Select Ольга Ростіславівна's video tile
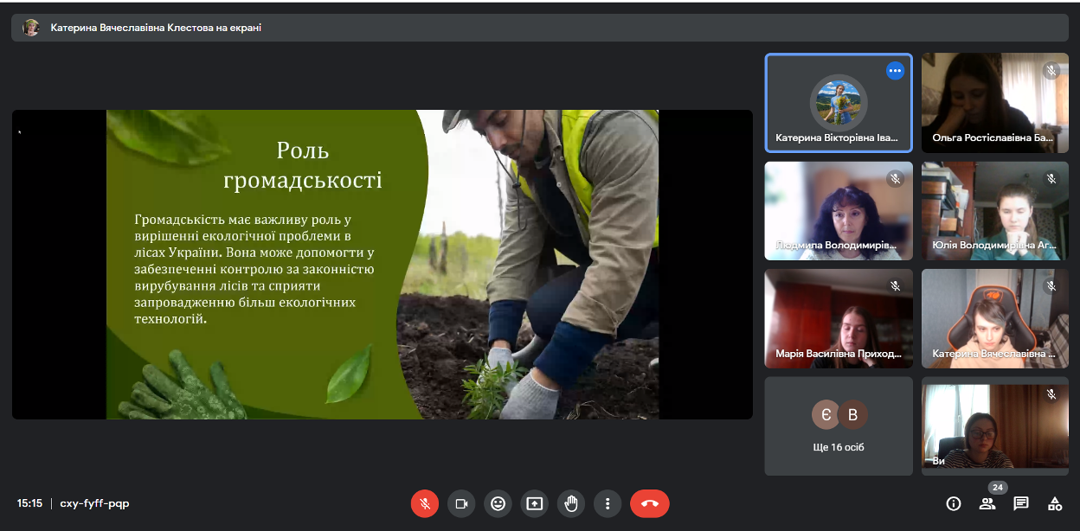The image size is (1080, 531). (x=994, y=103)
